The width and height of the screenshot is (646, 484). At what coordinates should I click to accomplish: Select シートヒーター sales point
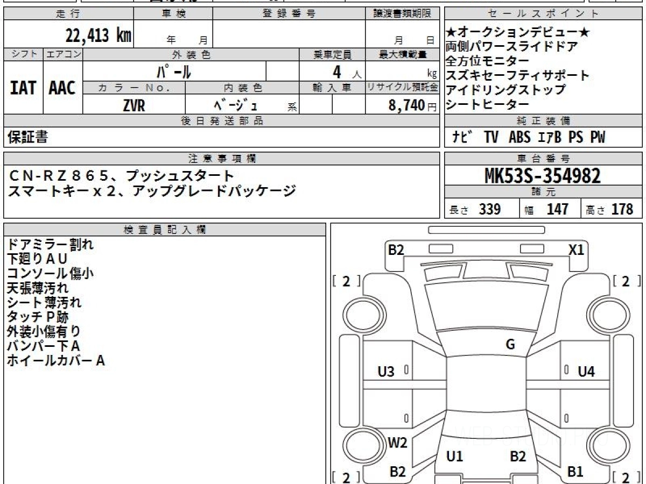(488, 104)
